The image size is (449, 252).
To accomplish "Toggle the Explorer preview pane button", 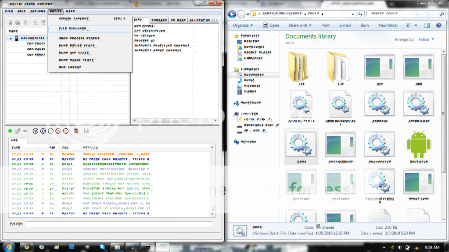I will (427, 25).
